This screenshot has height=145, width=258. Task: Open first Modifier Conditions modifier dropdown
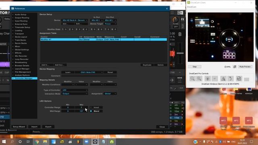point(68,85)
